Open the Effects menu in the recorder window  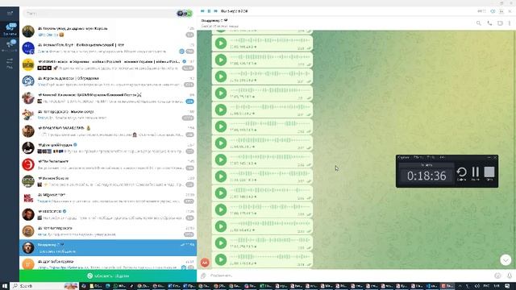click(x=418, y=158)
